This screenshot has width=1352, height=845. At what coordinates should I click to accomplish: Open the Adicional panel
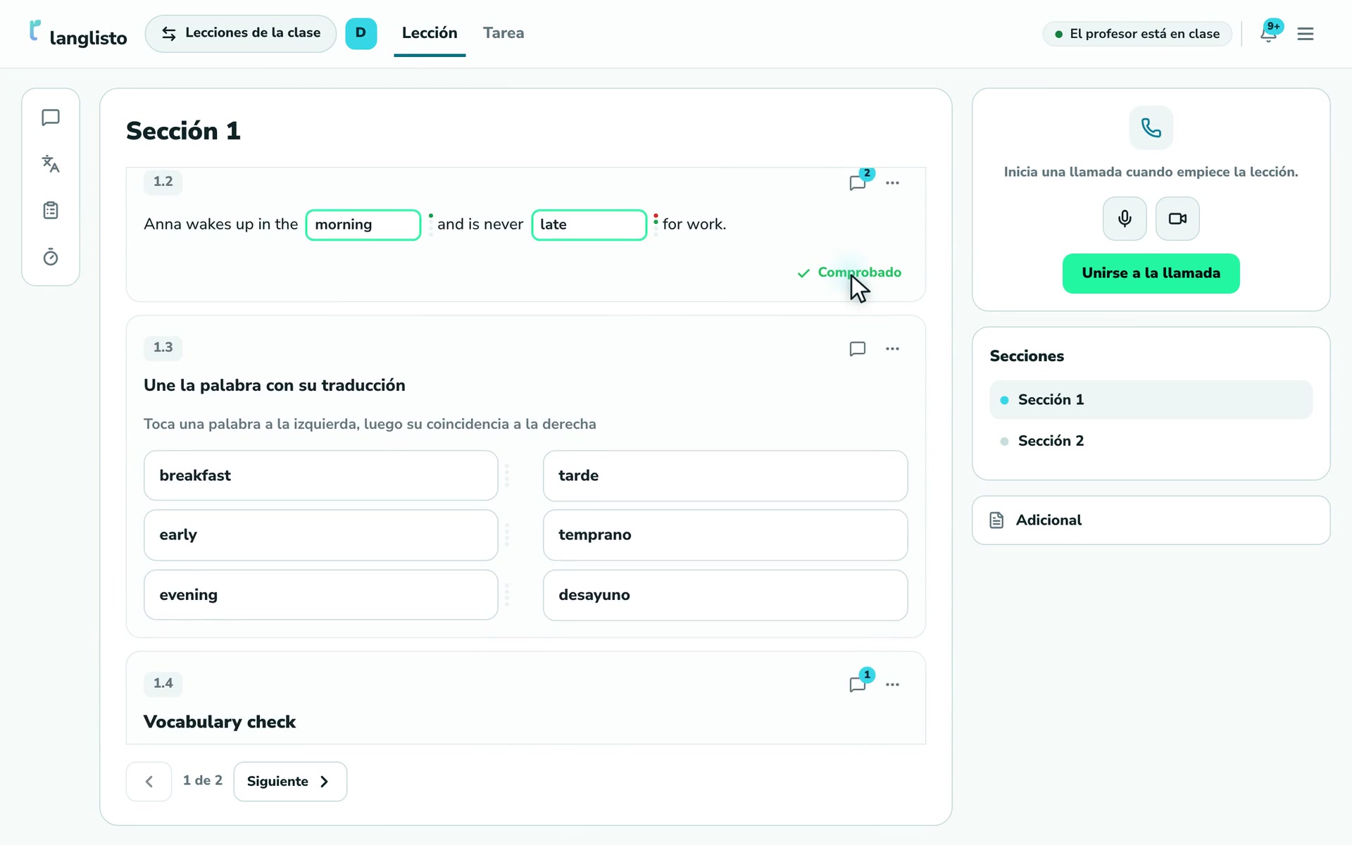click(1151, 520)
